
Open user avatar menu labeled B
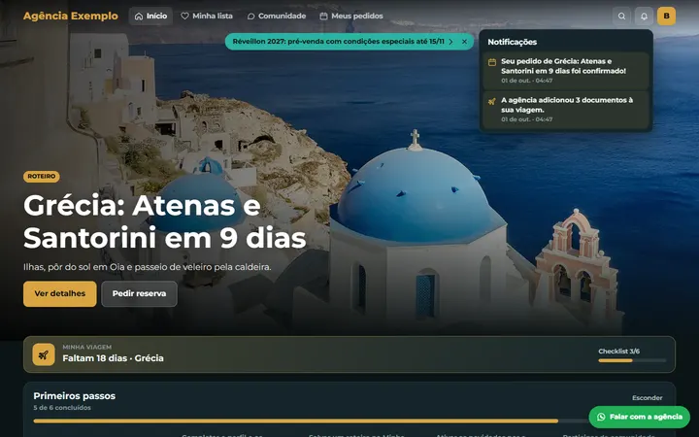click(666, 17)
